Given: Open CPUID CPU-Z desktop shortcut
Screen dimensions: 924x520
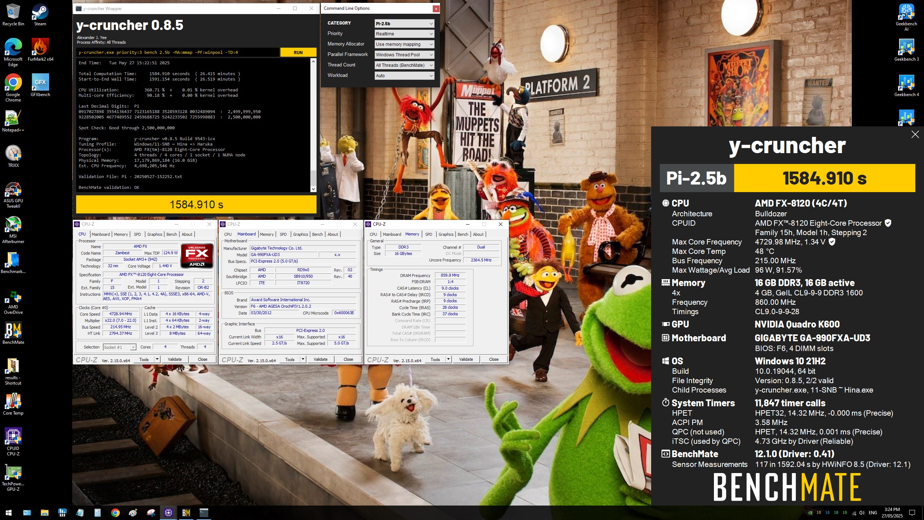Looking at the screenshot, I should tap(13, 441).
